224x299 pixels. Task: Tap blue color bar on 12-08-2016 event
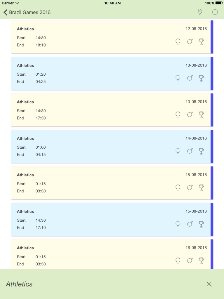[212, 37]
